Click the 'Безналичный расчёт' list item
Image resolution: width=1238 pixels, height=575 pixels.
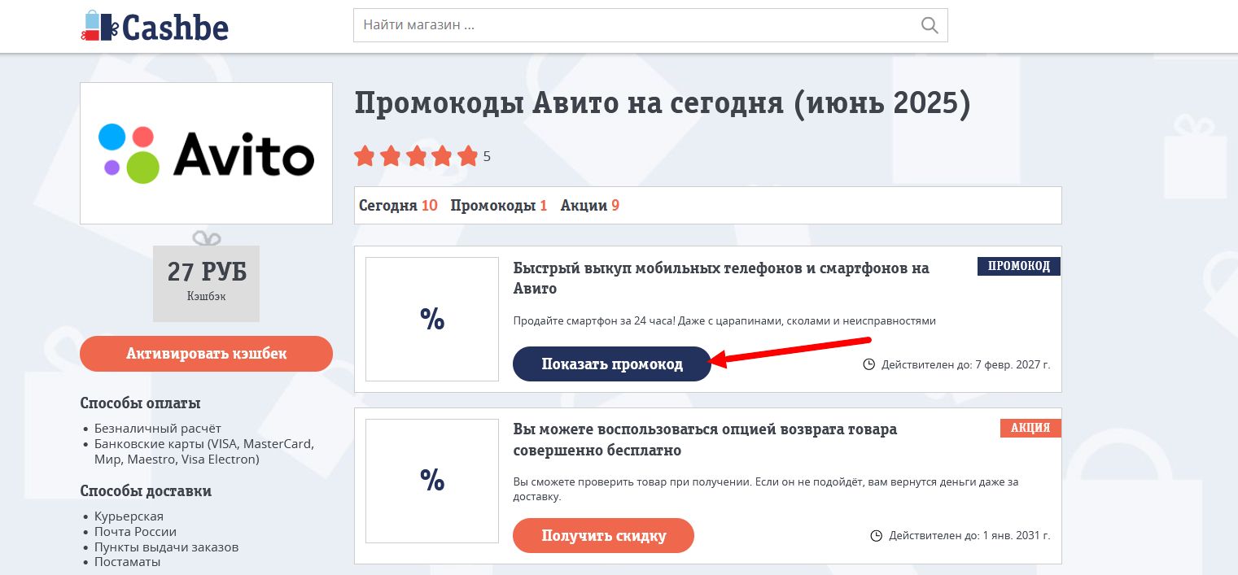point(158,428)
